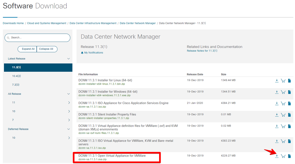
Task: Download ISO Virtual Appliance for Bare-metal servers
Action: pyautogui.click(x=277, y=141)
